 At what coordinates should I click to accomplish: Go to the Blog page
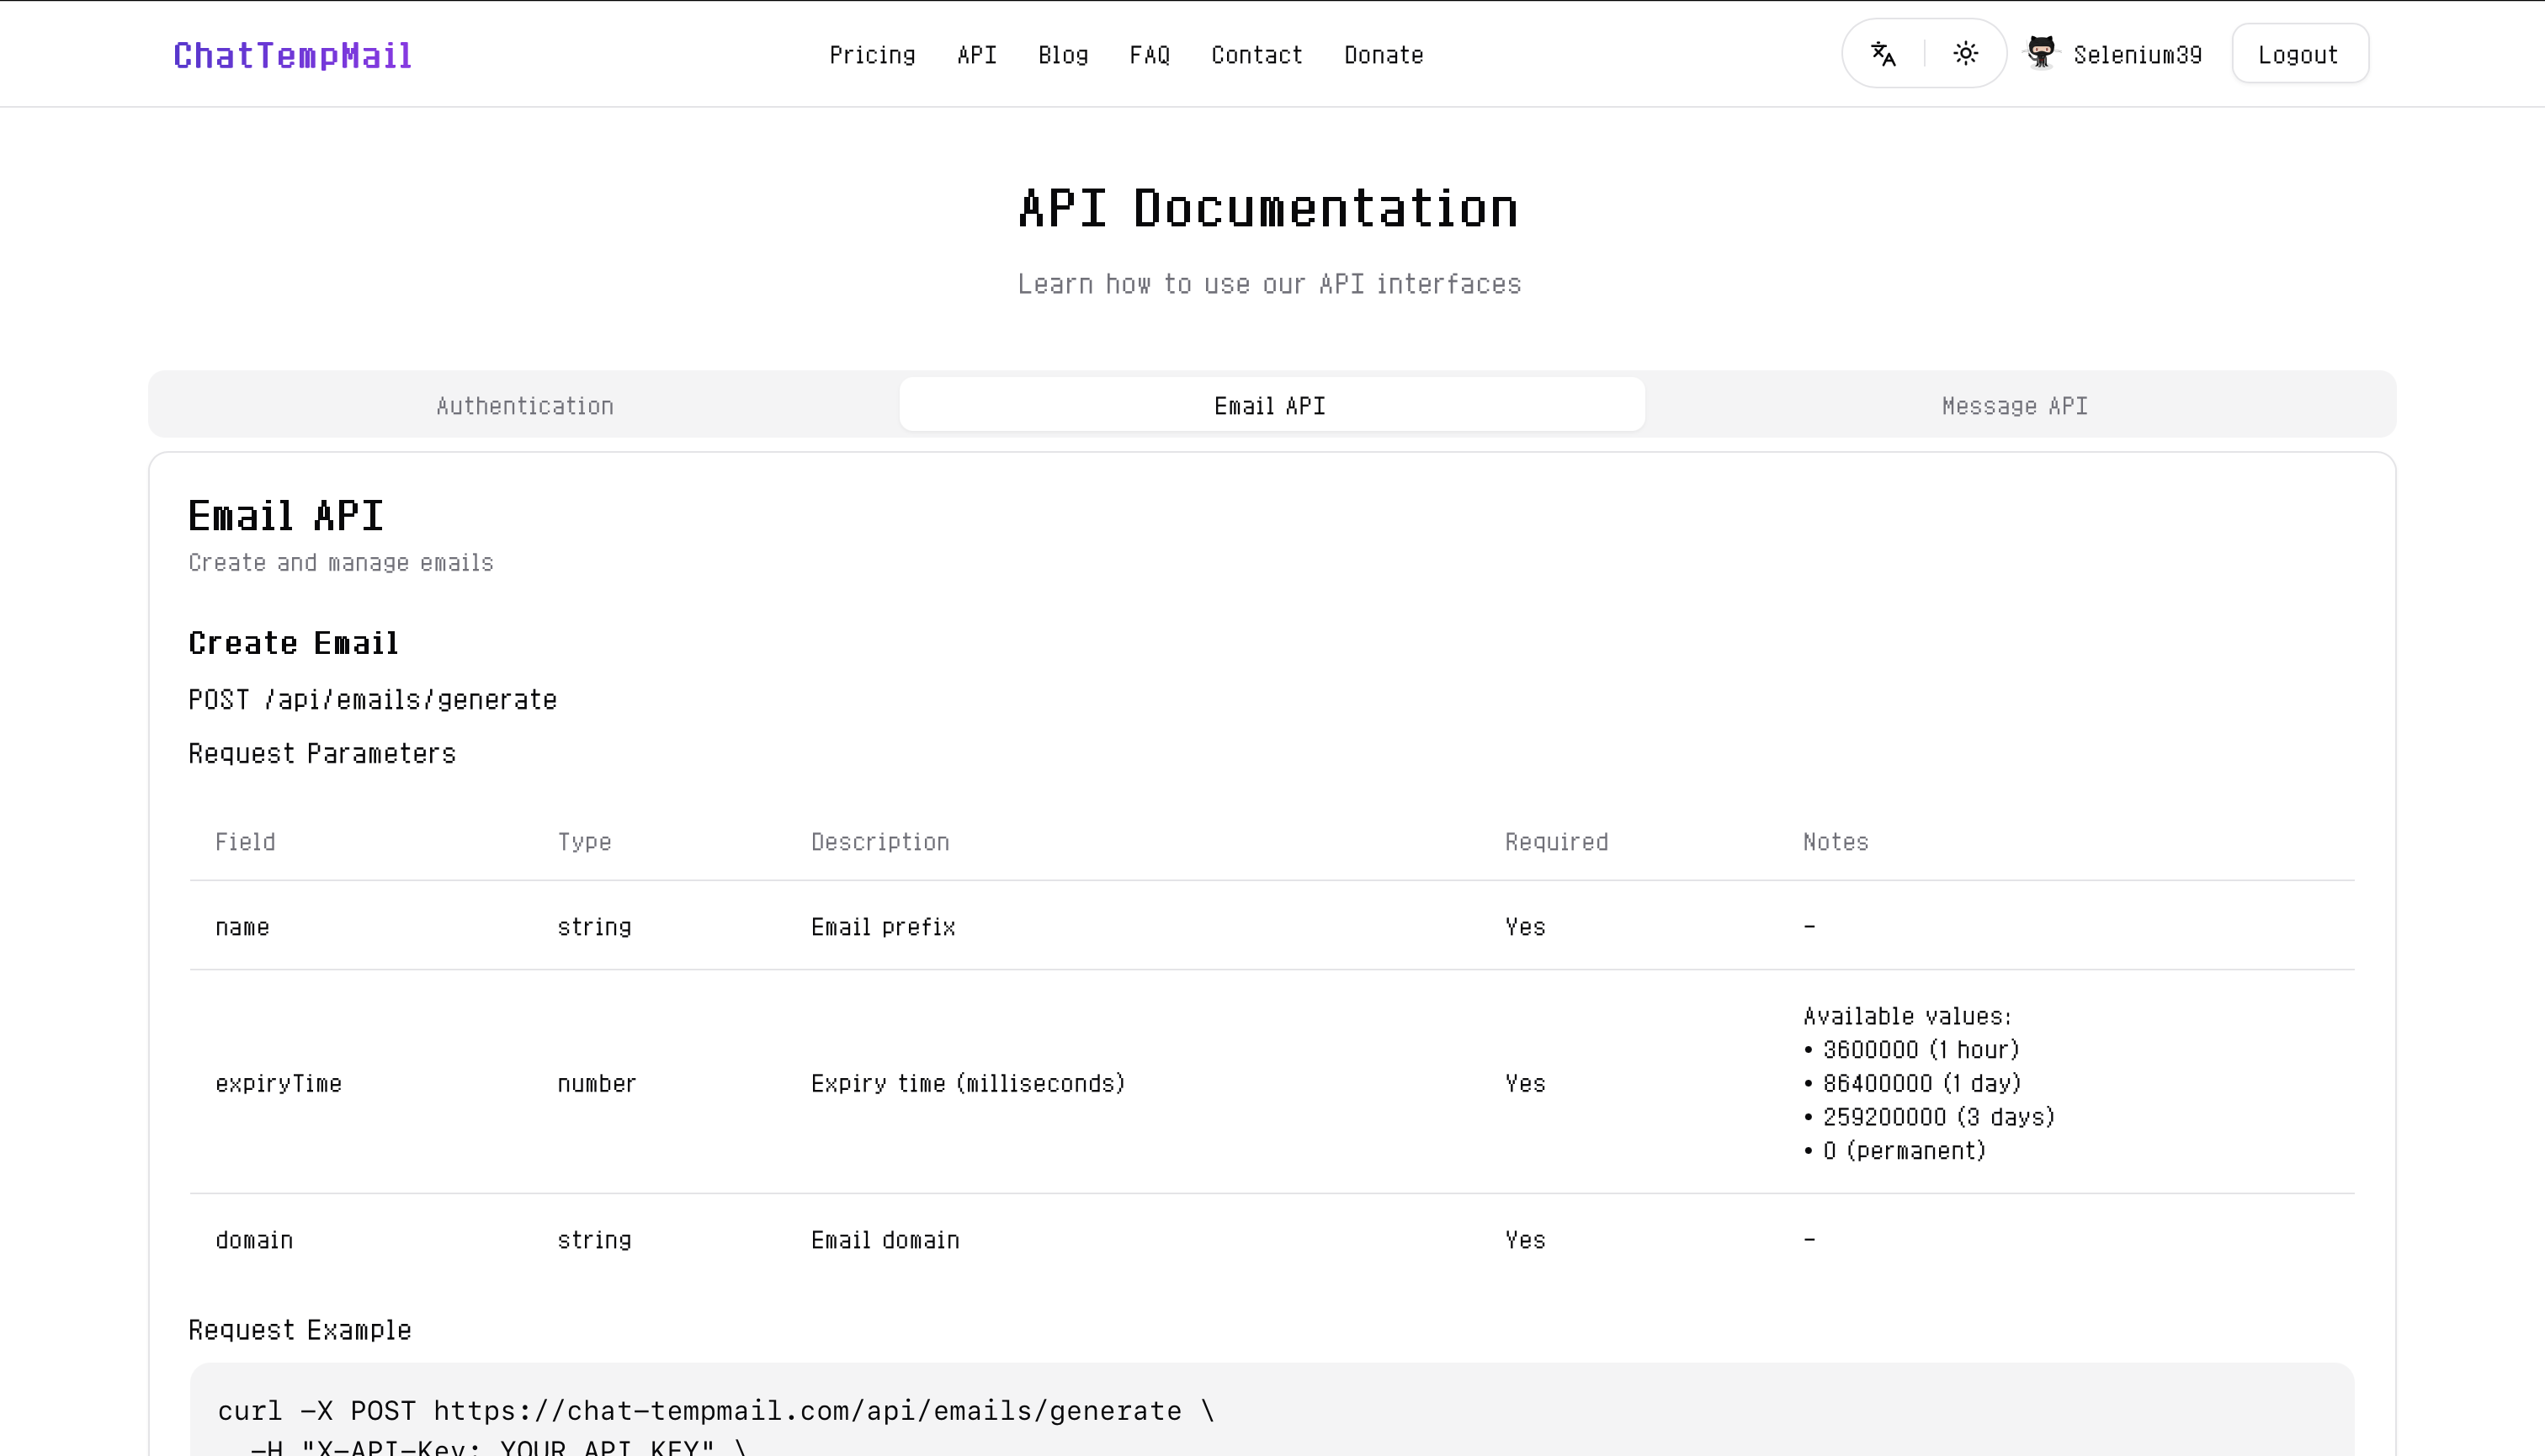[x=1063, y=55]
